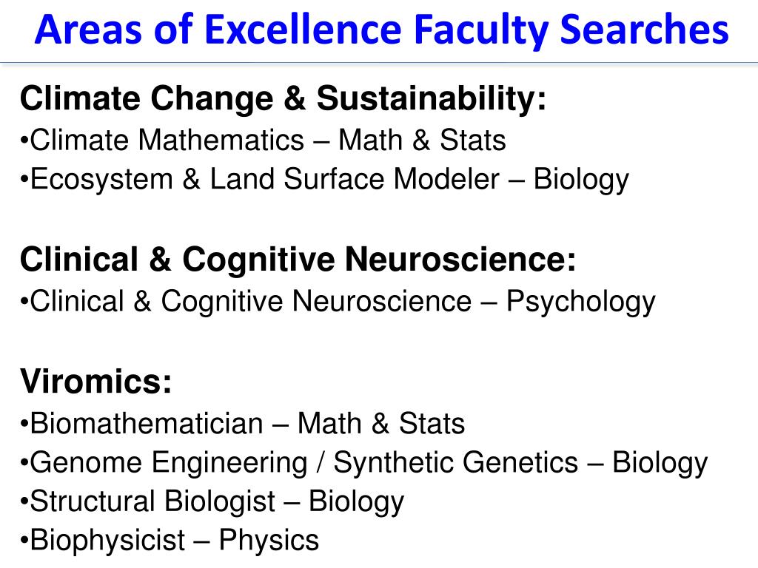
Task: Click the Structural Biologist – Biology bullet
Action: [x=212, y=502]
